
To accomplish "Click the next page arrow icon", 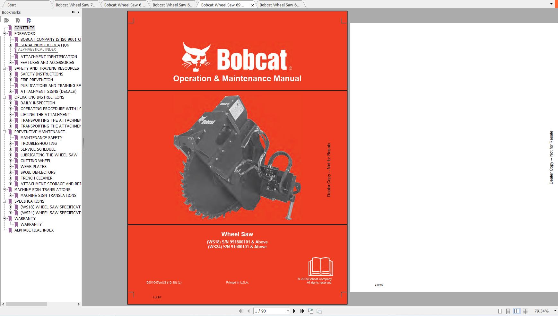I will click(294, 311).
